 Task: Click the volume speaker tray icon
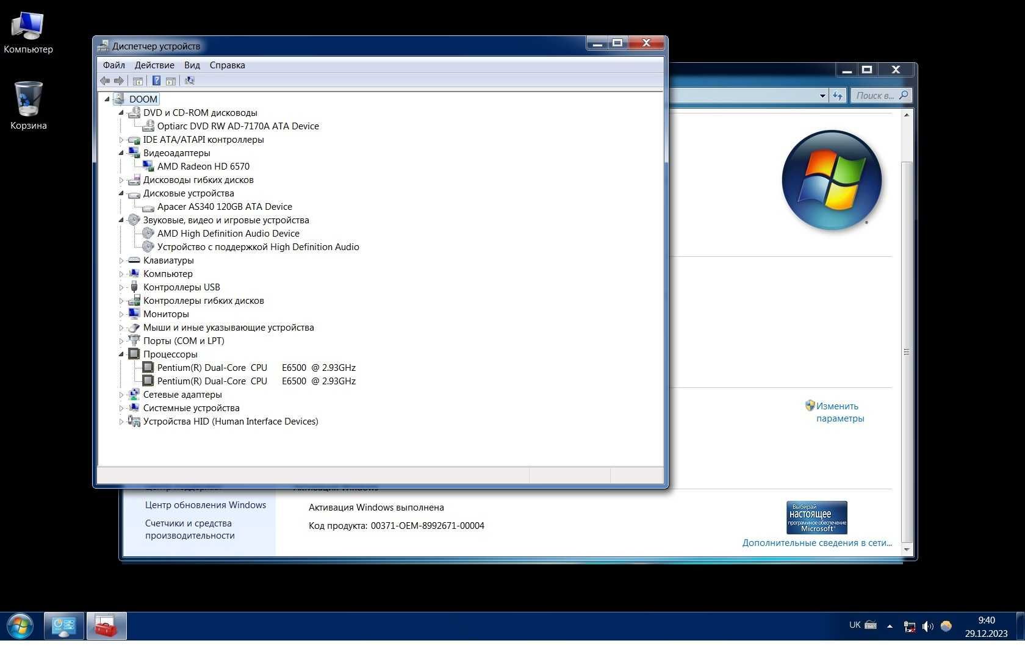[x=928, y=626]
